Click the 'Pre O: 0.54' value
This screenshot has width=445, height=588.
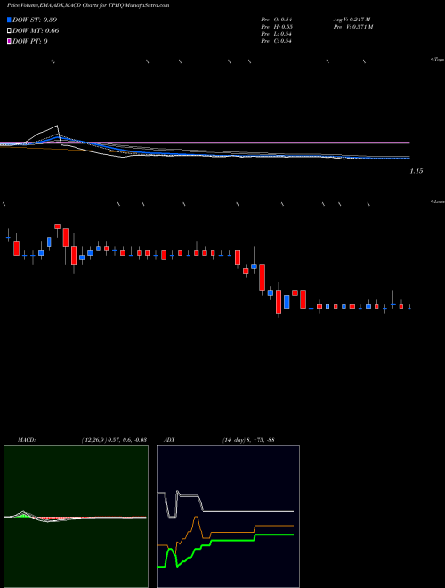tap(277, 20)
